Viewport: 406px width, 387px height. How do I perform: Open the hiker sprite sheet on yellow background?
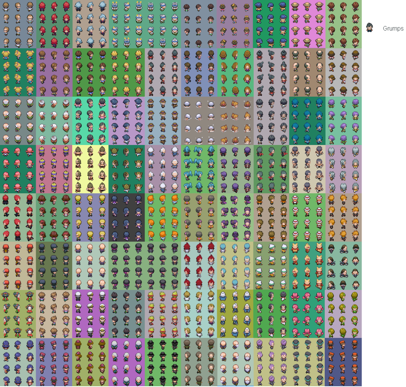pos(91,169)
